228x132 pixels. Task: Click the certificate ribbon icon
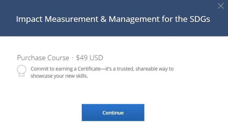(x=21, y=71)
